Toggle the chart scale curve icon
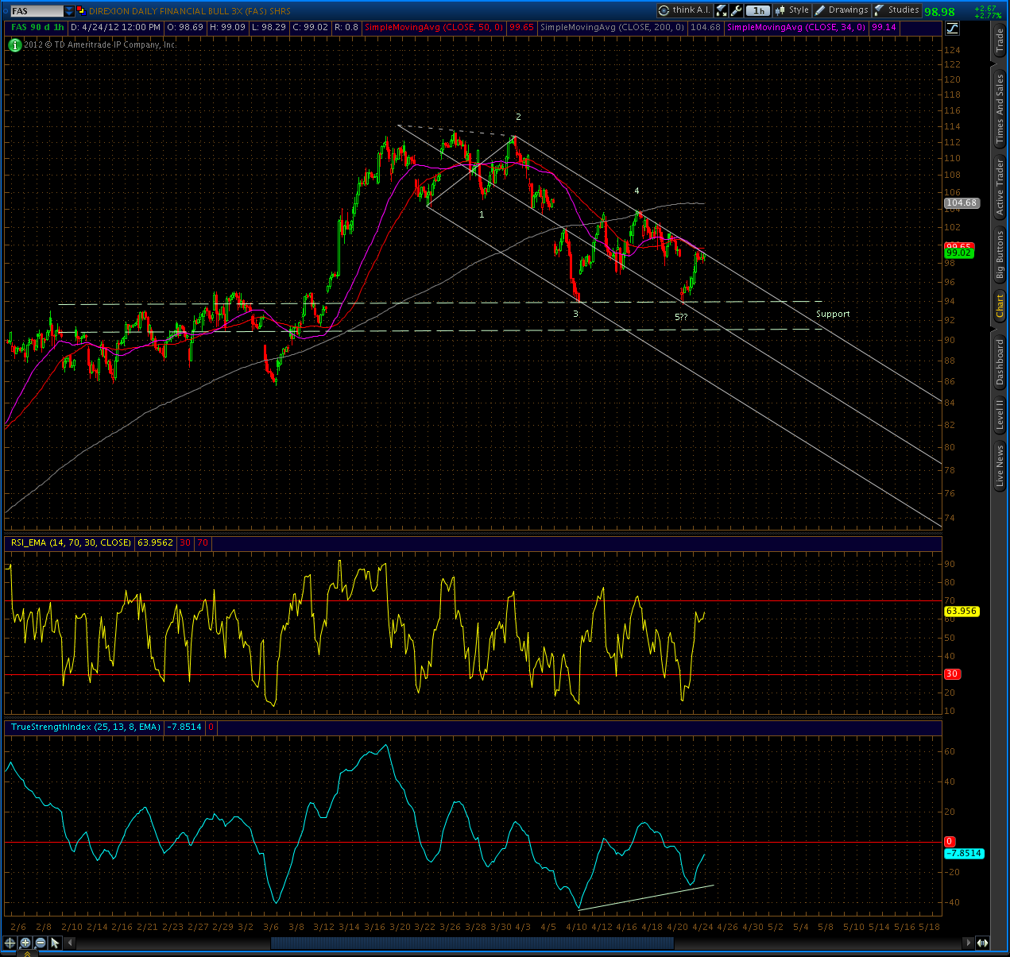This screenshot has width=1010, height=957. (x=952, y=28)
